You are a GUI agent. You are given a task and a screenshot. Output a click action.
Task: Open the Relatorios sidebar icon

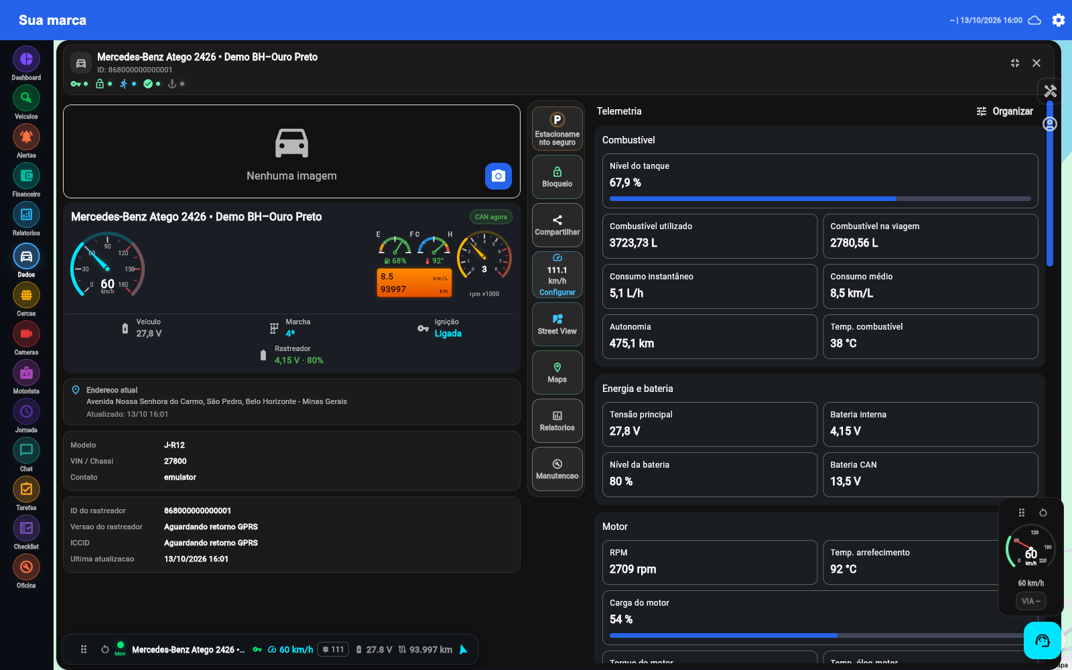coord(26,214)
